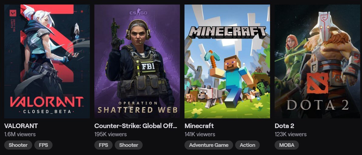Filter by the MOBA tag
The image size is (362, 155).
(287, 145)
